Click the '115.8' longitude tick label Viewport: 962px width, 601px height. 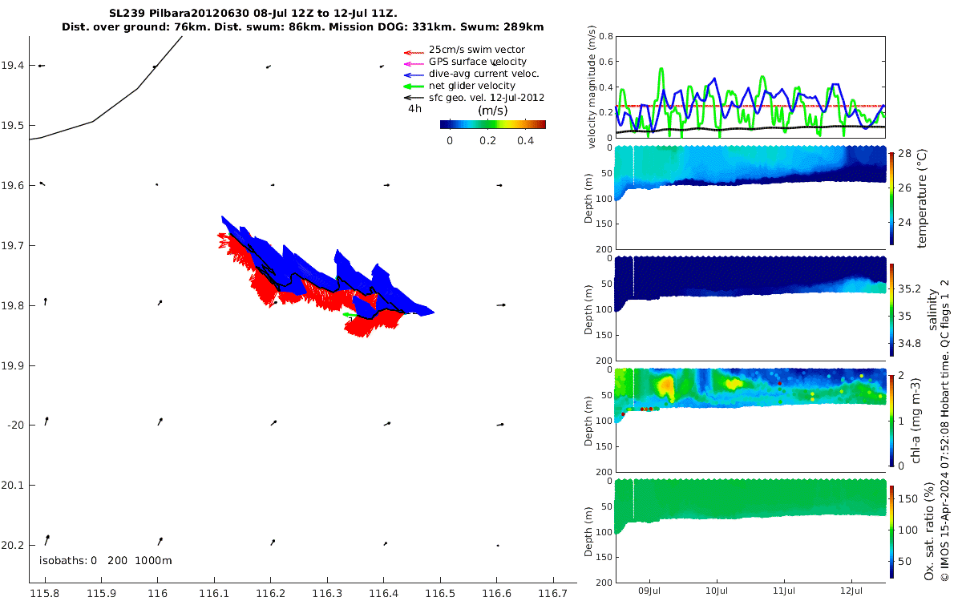tap(45, 593)
